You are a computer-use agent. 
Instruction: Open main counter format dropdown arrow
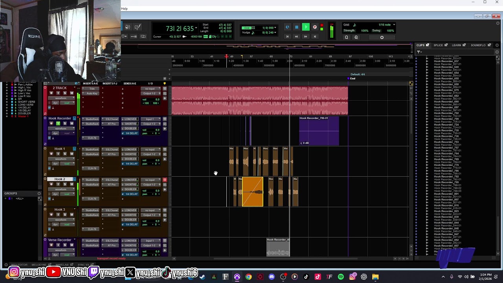(x=196, y=28)
